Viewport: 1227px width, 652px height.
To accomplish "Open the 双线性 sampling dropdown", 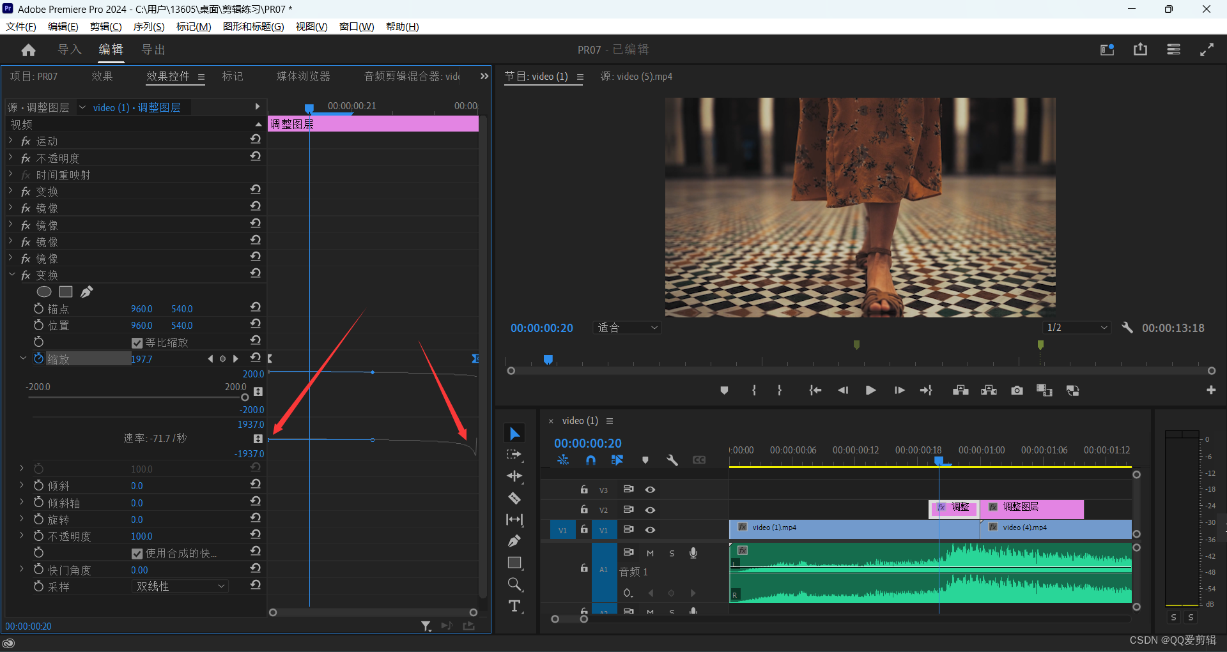I will [x=181, y=586].
